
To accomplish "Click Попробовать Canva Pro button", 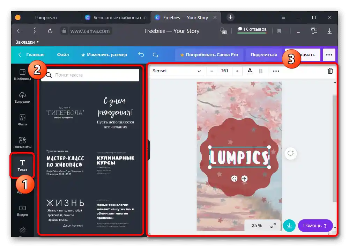I will coord(209,54).
